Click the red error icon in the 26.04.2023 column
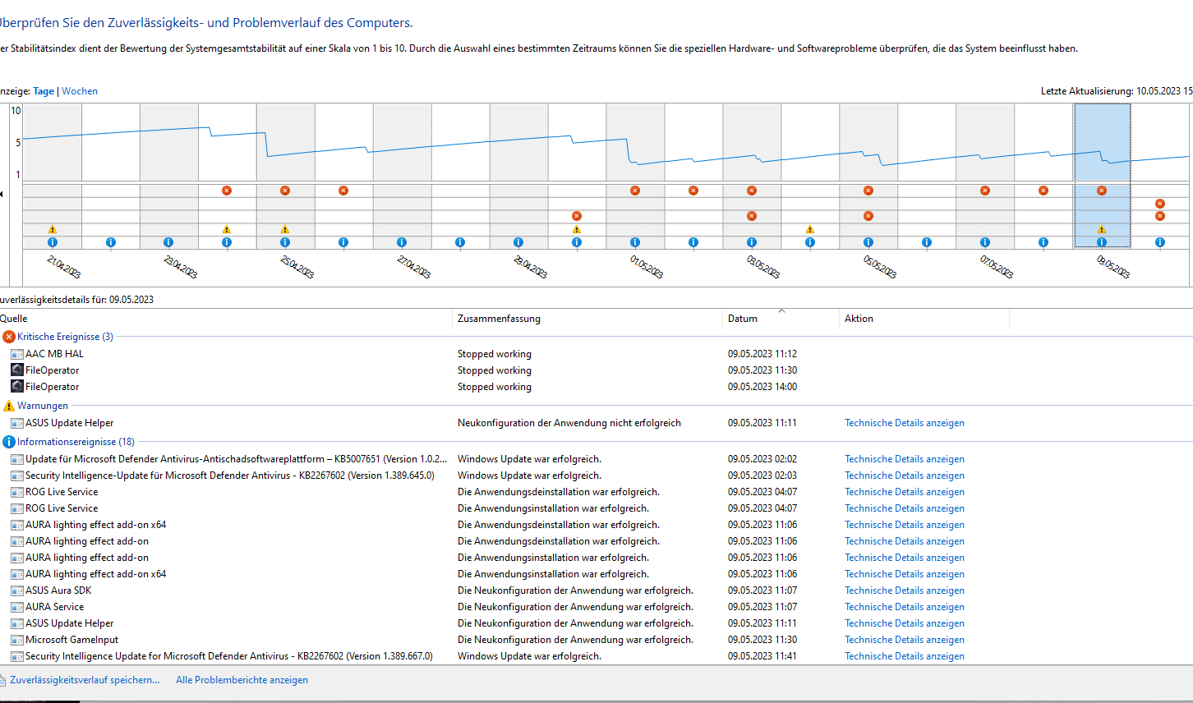This screenshot has height=703, width=1193. click(x=343, y=191)
